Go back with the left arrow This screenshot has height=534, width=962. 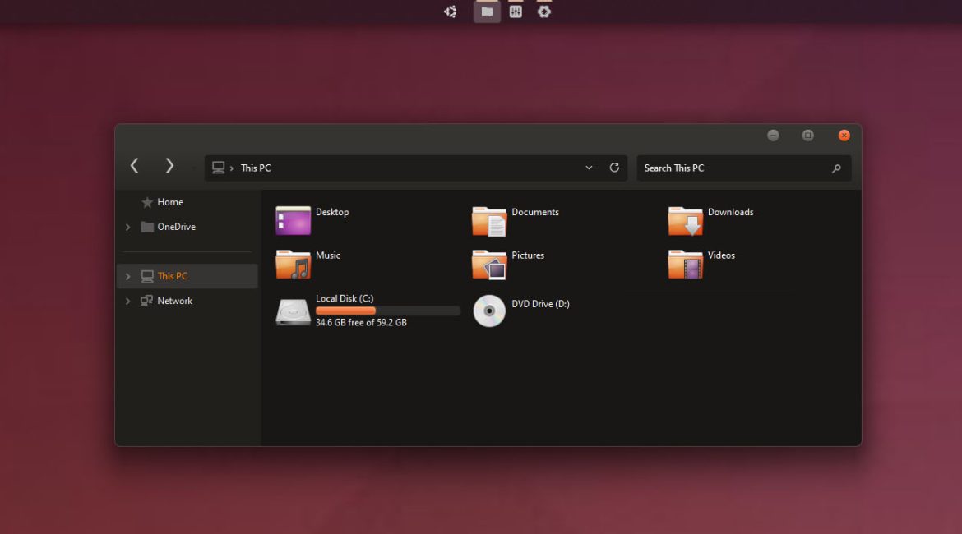134,165
